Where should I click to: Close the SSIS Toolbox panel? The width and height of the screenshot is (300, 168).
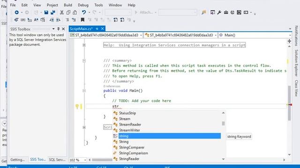click(x=63, y=29)
